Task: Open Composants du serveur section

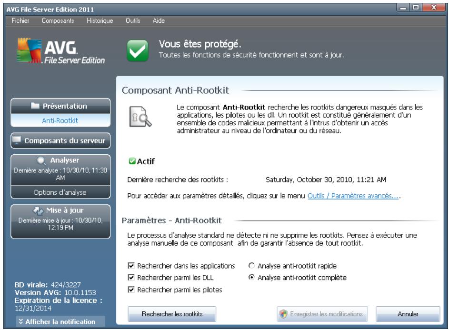Action: click(x=60, y=140)
